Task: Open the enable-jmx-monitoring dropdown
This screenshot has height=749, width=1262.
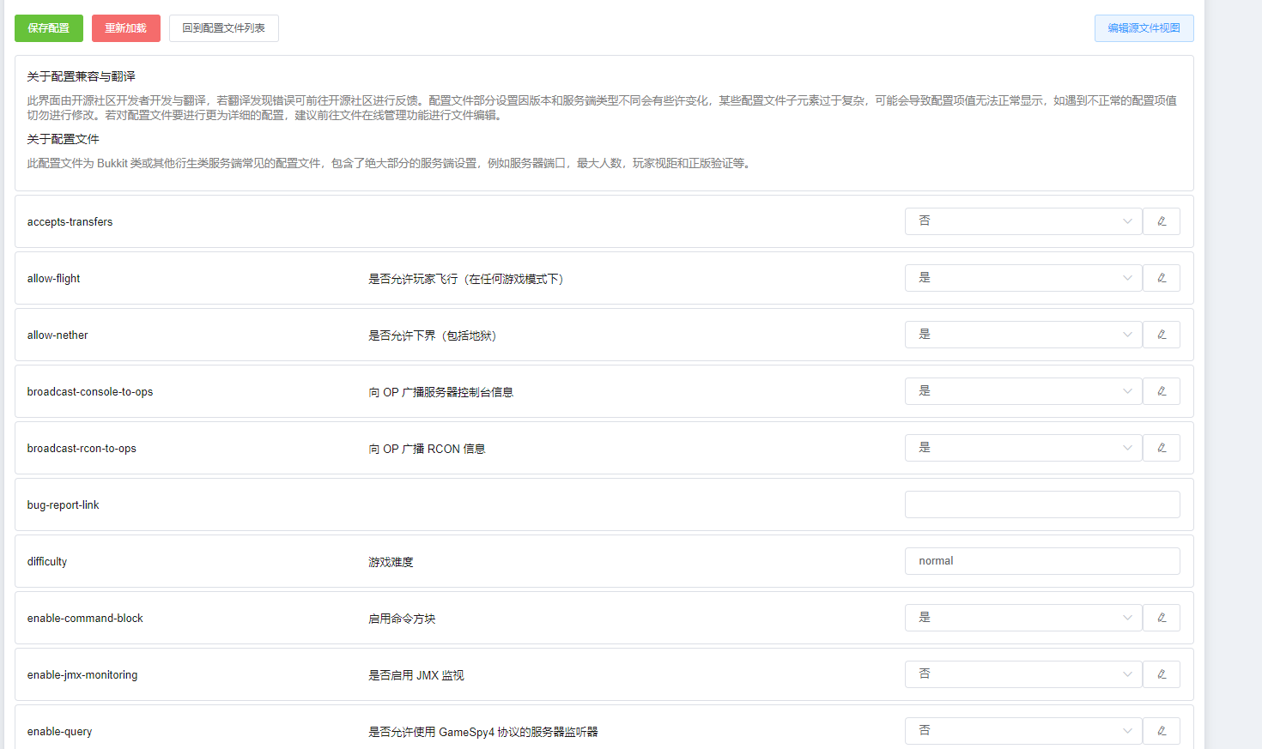Action: coord(1022,674)
